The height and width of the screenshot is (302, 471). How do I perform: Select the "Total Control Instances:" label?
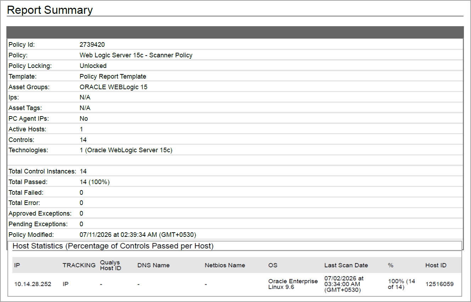[43, 171]
